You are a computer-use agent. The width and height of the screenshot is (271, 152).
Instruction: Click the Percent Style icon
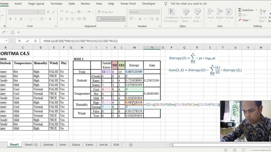(x=140, y=19)
